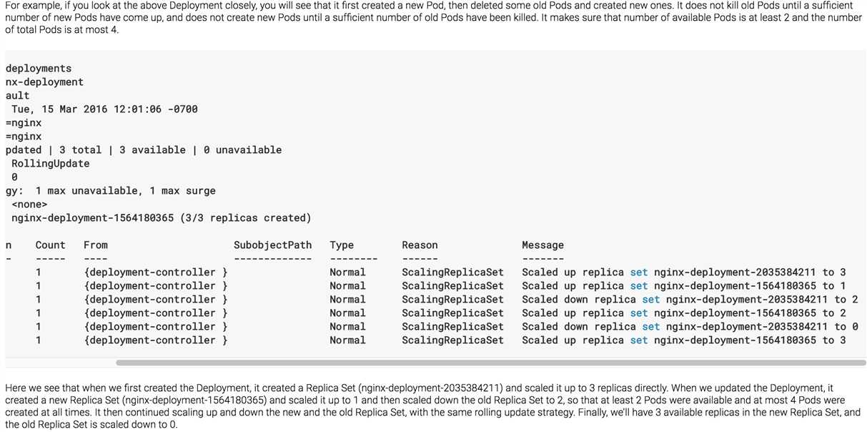867x432 pixels.
Task: Click the "3/3 replicas created" line
Action: (161, 217)
